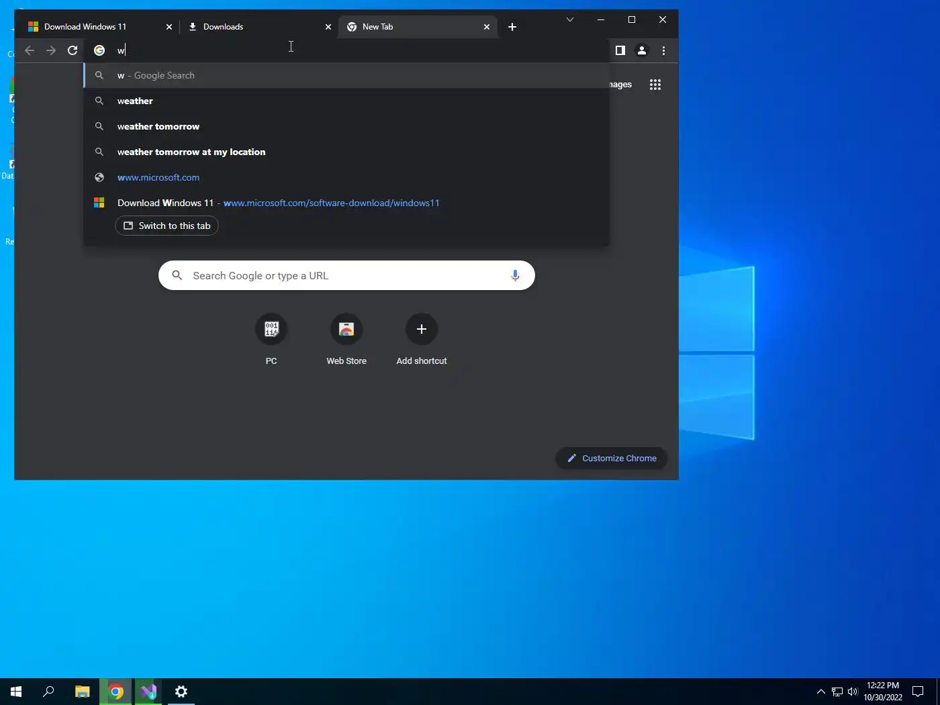Open the notification center icon
Viewport: 940px width, 705px height.
pos(918,692)
